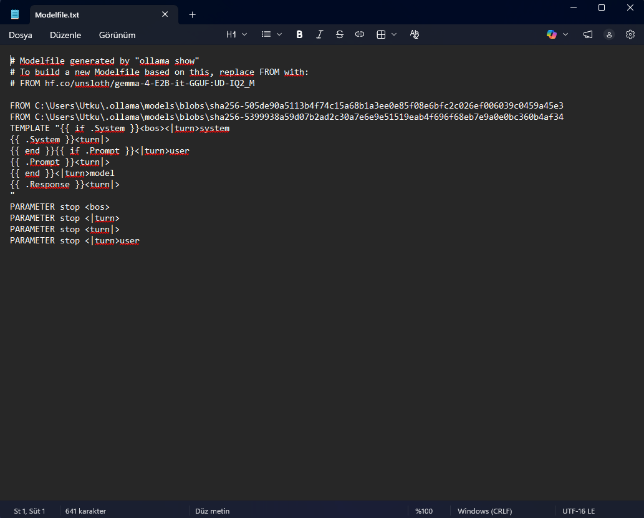Click the 'replace FROM with:' comment line
The image size is (644, 518).
(x=160, y=72)
